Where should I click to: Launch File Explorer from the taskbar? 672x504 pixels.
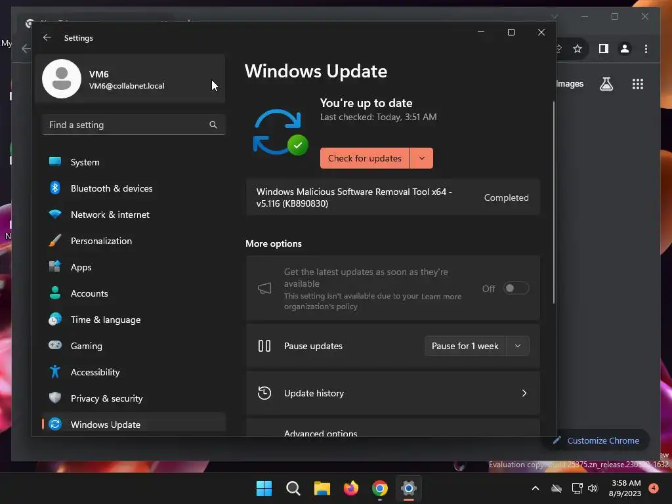click(x=322, y=488)
